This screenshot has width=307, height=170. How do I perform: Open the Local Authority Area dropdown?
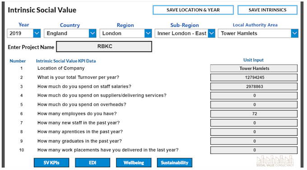[x=258, y=33]
